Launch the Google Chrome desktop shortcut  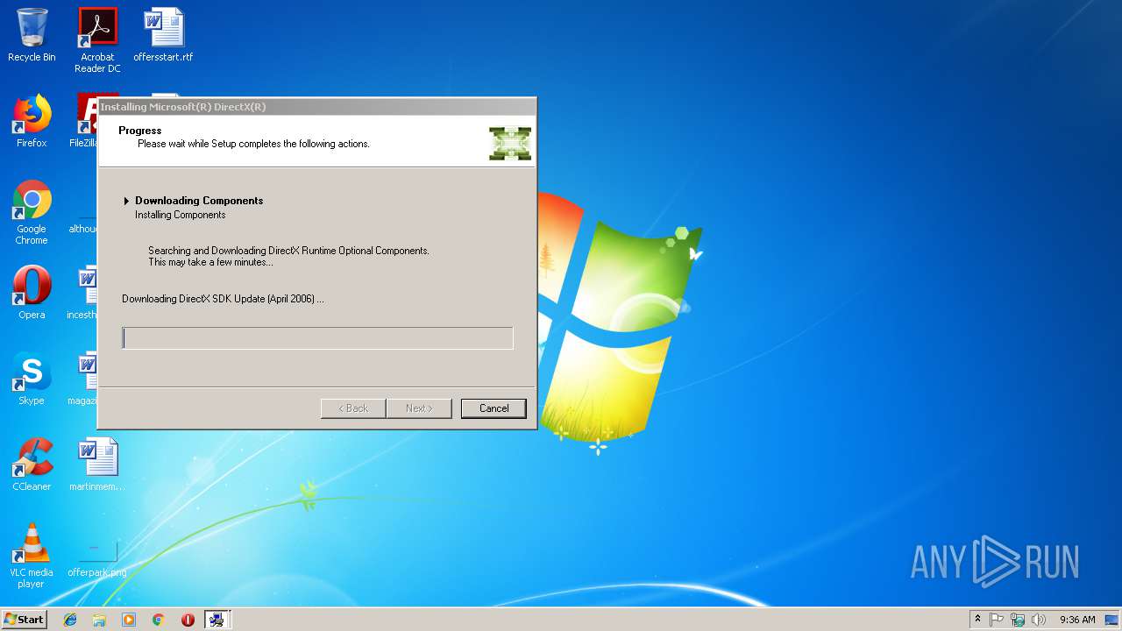32,212
